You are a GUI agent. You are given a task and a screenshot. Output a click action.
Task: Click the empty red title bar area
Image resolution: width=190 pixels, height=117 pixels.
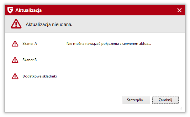109,10
